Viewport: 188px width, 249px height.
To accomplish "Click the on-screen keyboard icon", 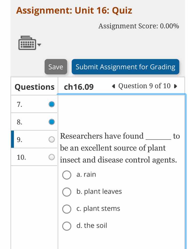I will tap(27, 43).
